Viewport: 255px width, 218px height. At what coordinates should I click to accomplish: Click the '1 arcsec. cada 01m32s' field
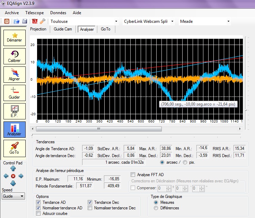114,162
